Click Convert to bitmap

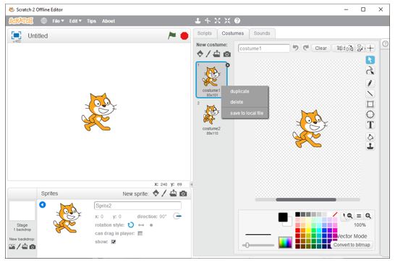tap(352, 245)
